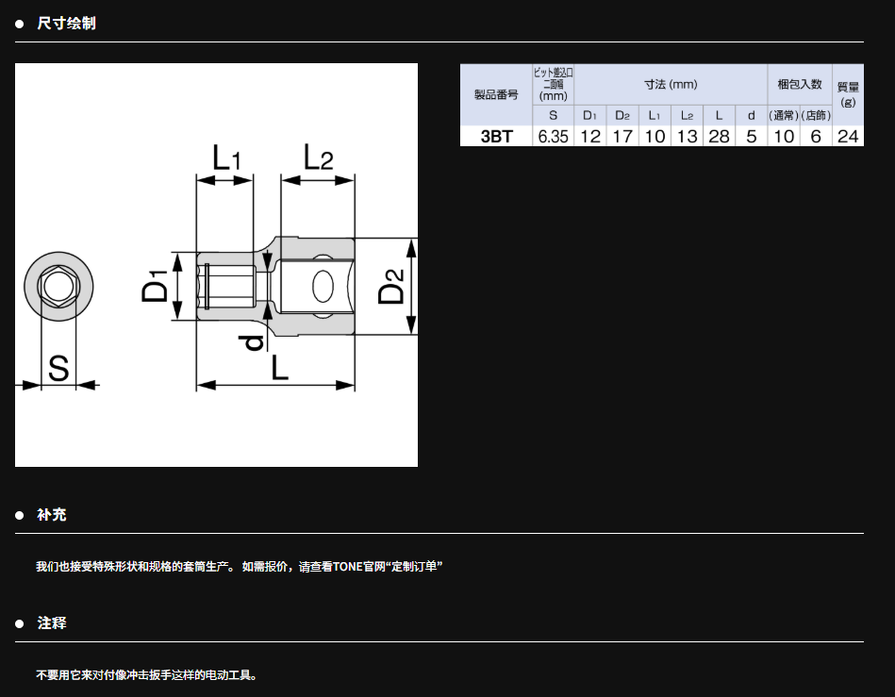Click the 尺寸绘制 section heading
The width and height of the screenshot is (895, 697).
pos(66,24)
